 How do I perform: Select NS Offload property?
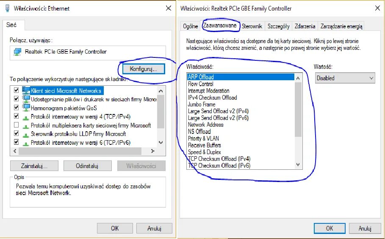click(241, 131)
